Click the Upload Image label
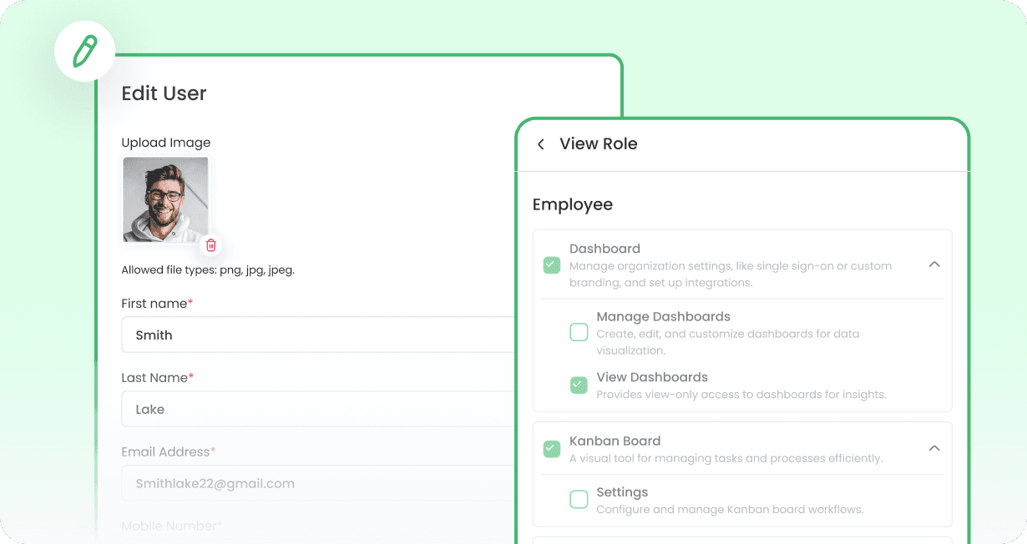This screenshot has height=544, width=1027. coord(166,143)
